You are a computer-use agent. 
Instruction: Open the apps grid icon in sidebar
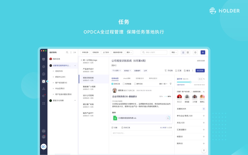[x=44, y=103]
